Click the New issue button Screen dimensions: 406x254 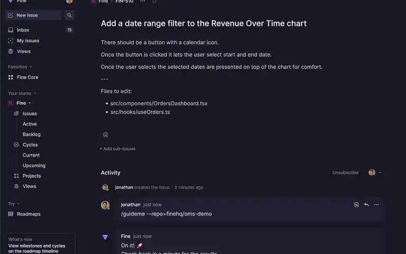pos(33,15)
